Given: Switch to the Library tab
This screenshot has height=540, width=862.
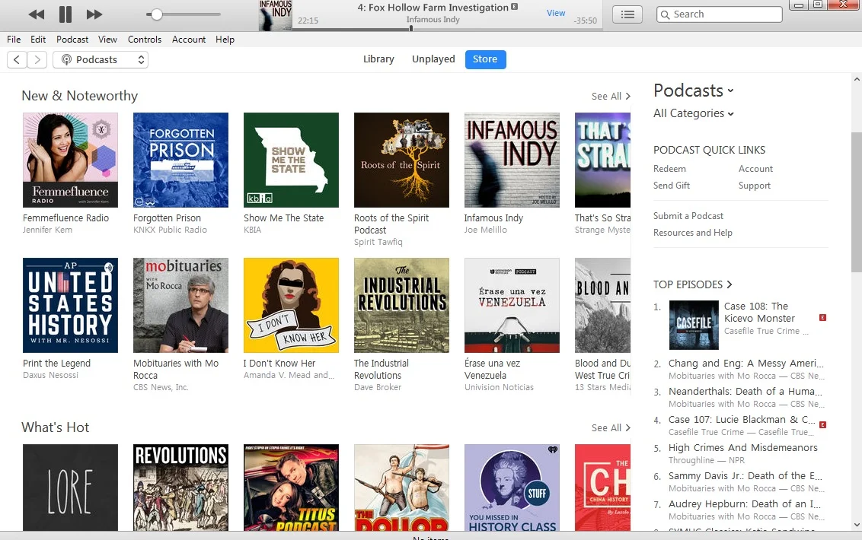Looking at the screenshot, I should [378, 59].
